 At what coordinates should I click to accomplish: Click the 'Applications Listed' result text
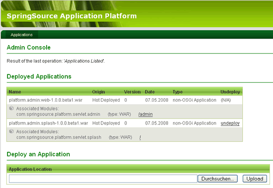[x=84, y=61]
